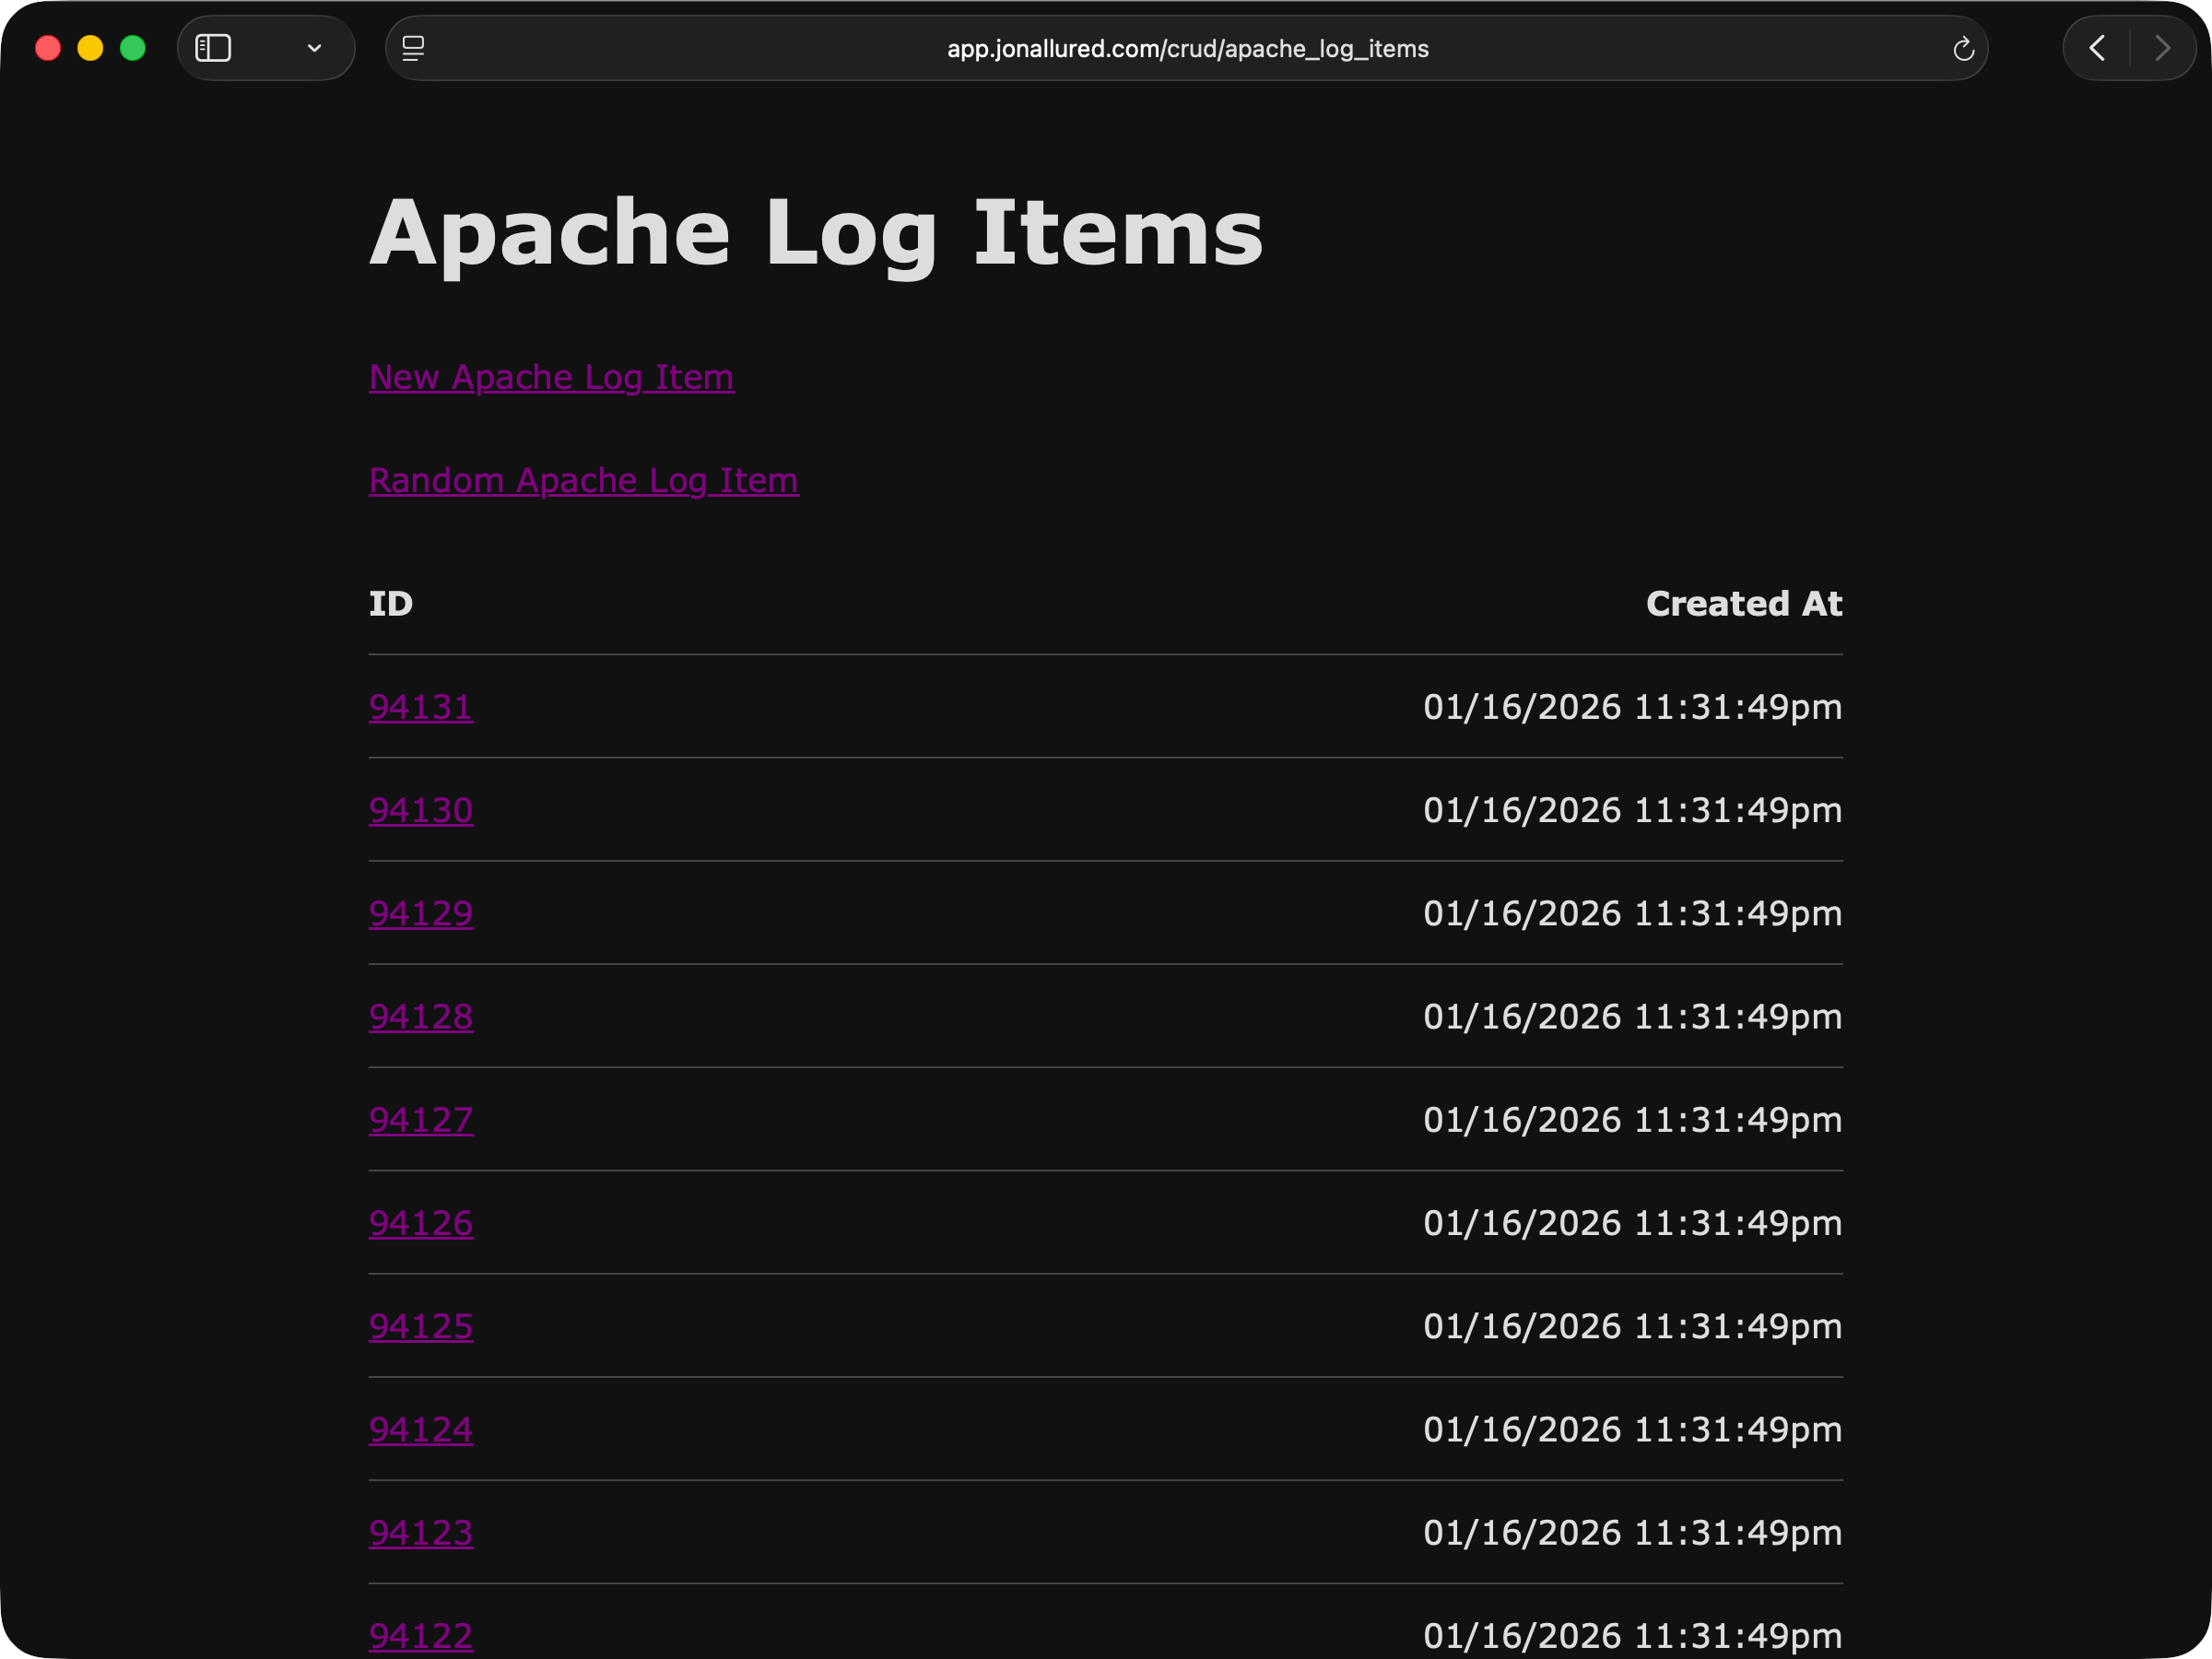Open log item 94123
Screen dimensions: 2212x1659
tap(420, 1532)
